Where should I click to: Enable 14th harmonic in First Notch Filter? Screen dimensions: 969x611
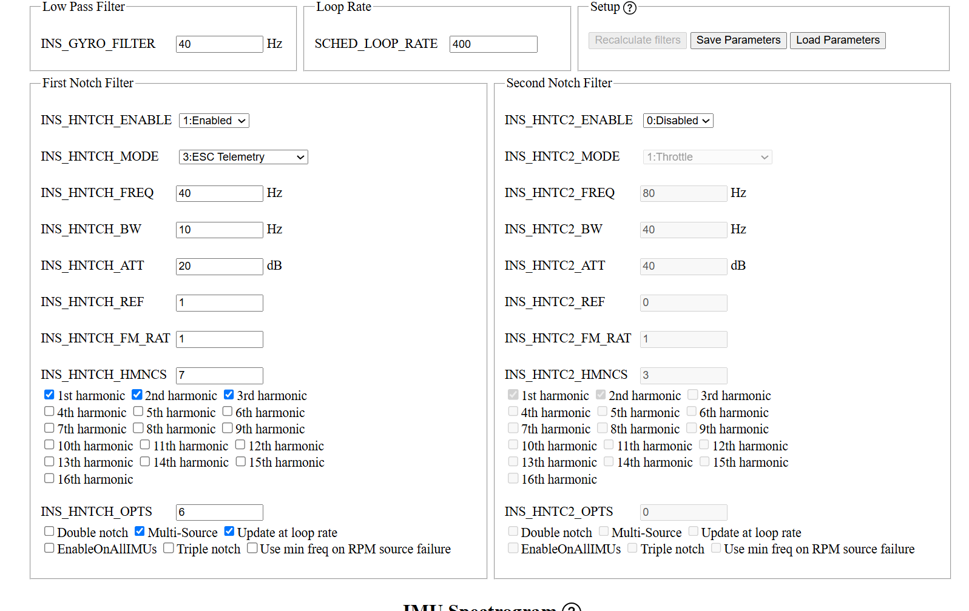145,461
